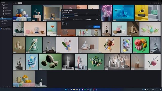Click the blue Search button

click(97, 27)
